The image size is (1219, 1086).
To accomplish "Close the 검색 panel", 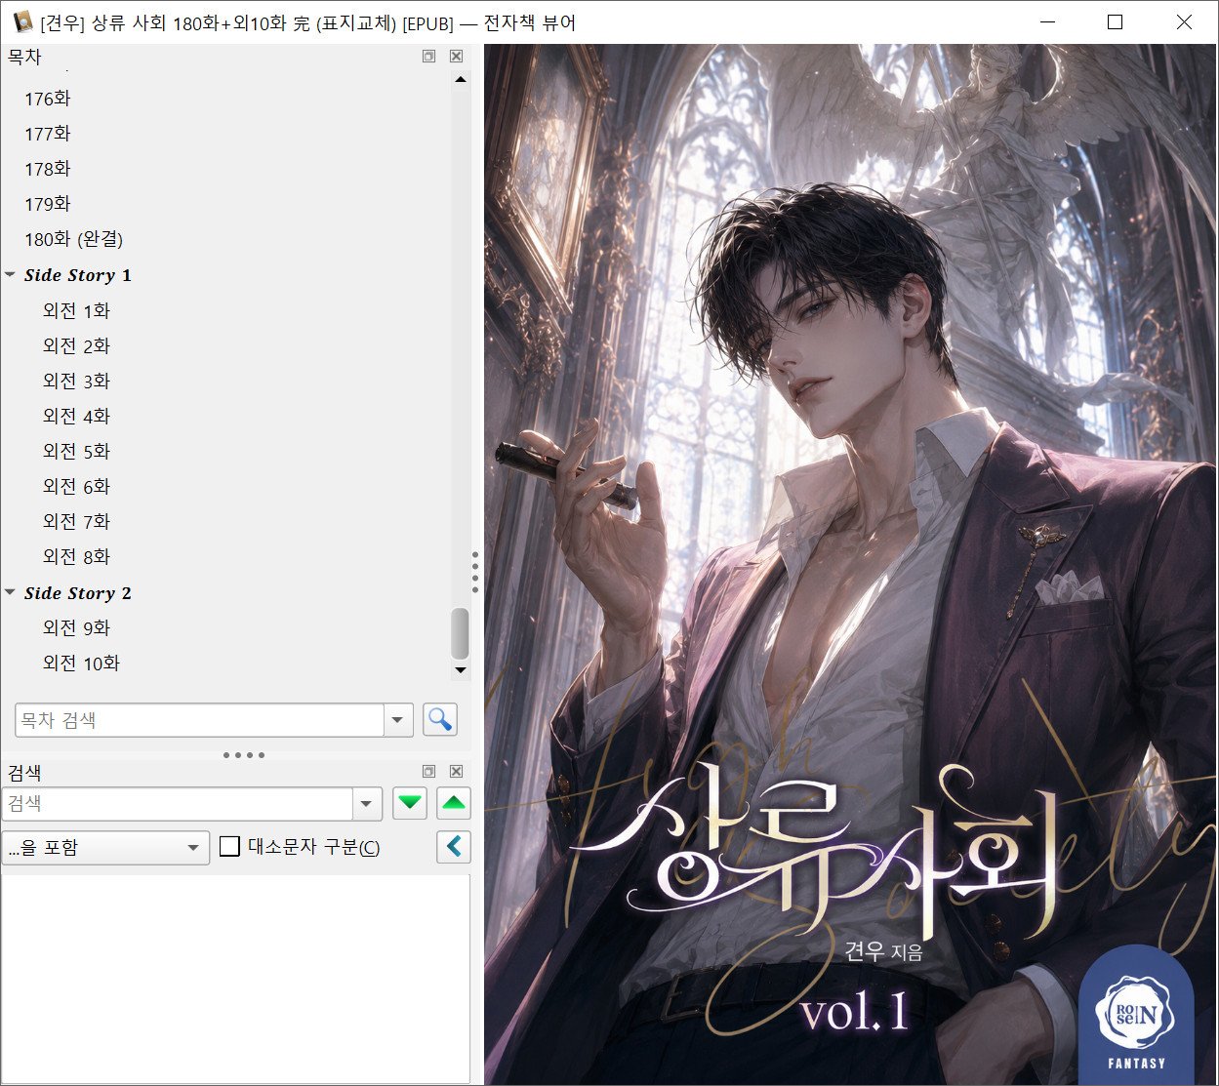I will point(456,771).
